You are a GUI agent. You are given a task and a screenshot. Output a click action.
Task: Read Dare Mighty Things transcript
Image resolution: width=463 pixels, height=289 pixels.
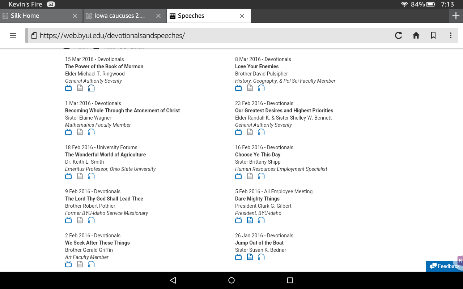tap(250, 220)
